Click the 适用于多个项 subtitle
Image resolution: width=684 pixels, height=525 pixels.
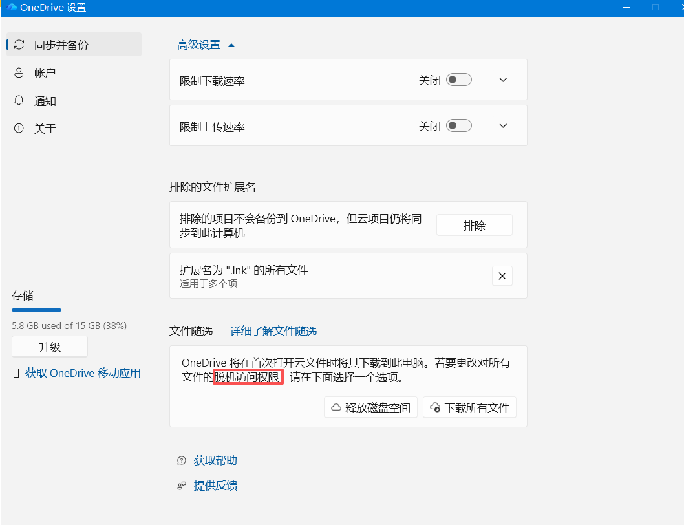pos(209,284)
